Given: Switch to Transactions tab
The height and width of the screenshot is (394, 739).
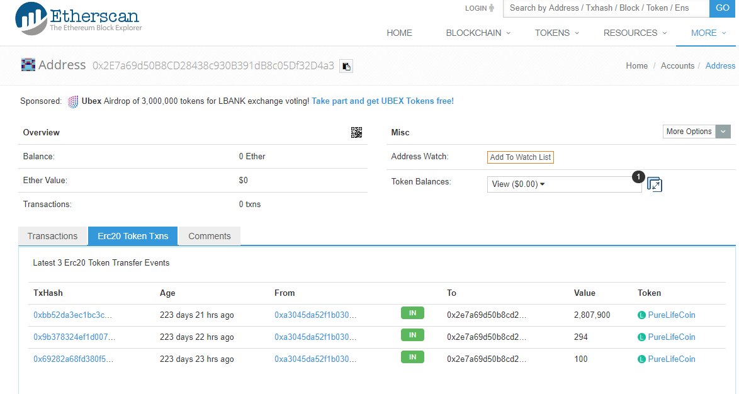Looking at the screenshot, I should 52,236.
